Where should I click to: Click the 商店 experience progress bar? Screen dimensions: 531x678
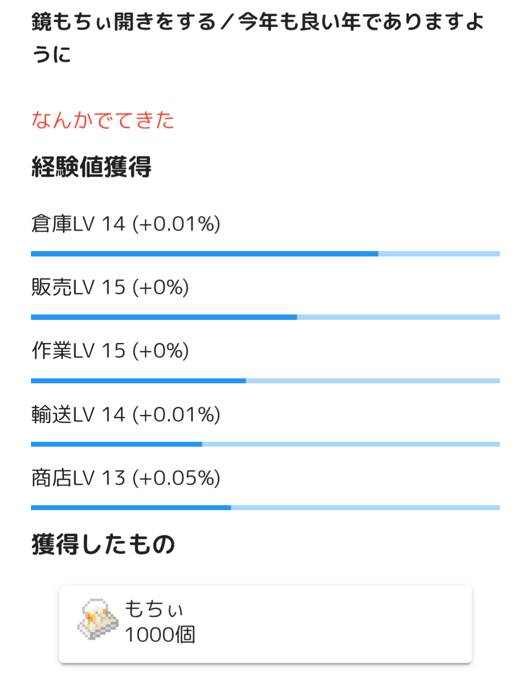265,508
